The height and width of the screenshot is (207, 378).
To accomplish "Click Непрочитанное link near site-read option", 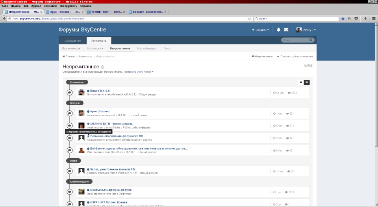I will coord(262,57).
